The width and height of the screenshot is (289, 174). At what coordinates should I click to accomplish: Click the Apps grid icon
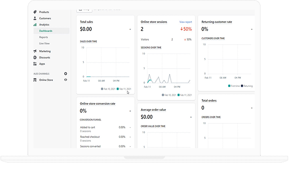(x=35, y=64)
